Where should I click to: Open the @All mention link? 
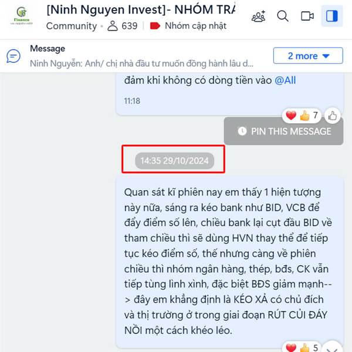coord(285,80)
